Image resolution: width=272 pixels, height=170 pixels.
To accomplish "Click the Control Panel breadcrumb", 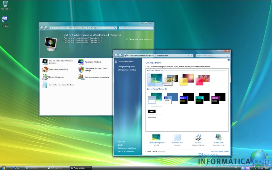I will (x=60, y=28).
